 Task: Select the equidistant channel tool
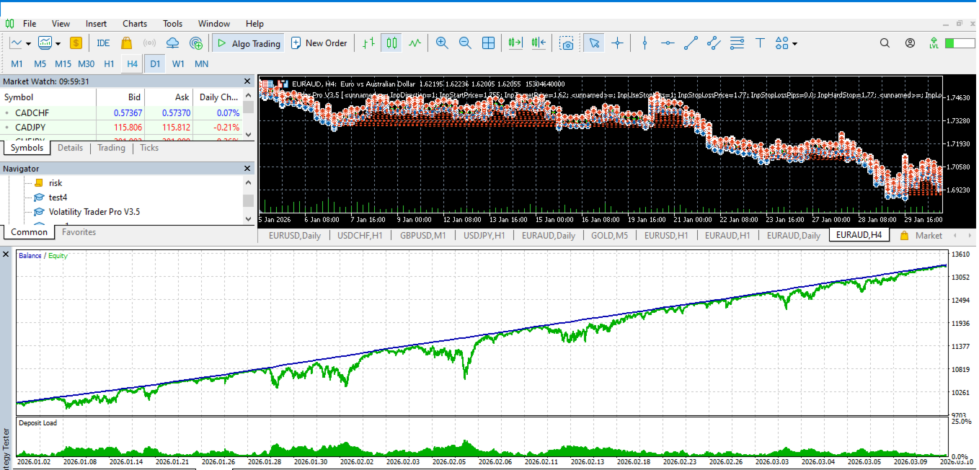[x=714, y=43]
